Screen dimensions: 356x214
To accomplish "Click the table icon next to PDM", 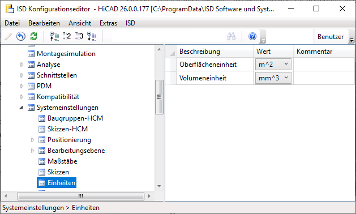I will [x=31, y=86].
